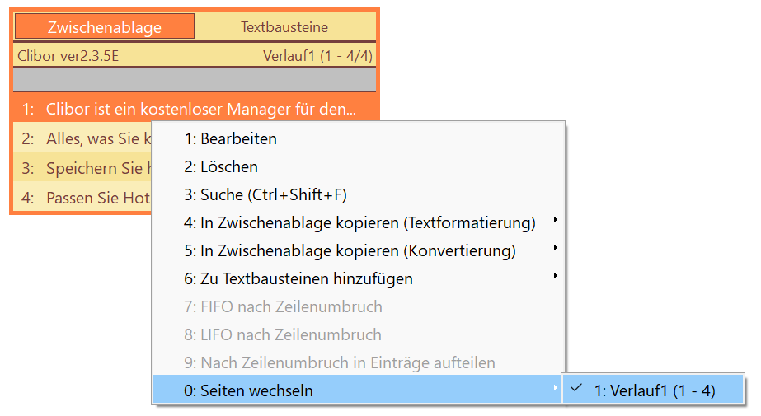This screenshot has width=761, height=416.
Task: Pick clipboard entry 4 Passen Sie Hot
Action: (x=82, y=198)
